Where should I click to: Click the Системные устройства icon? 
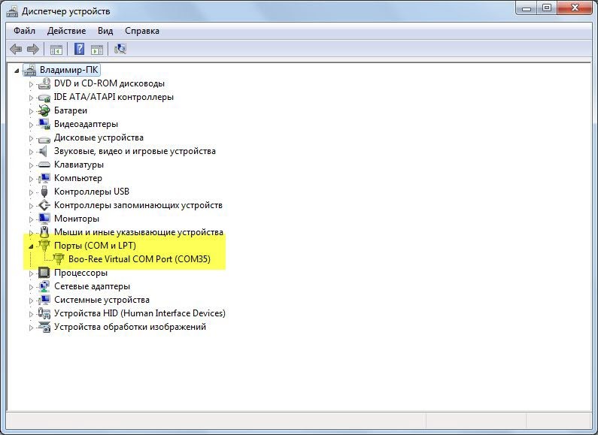coord(44,300)
